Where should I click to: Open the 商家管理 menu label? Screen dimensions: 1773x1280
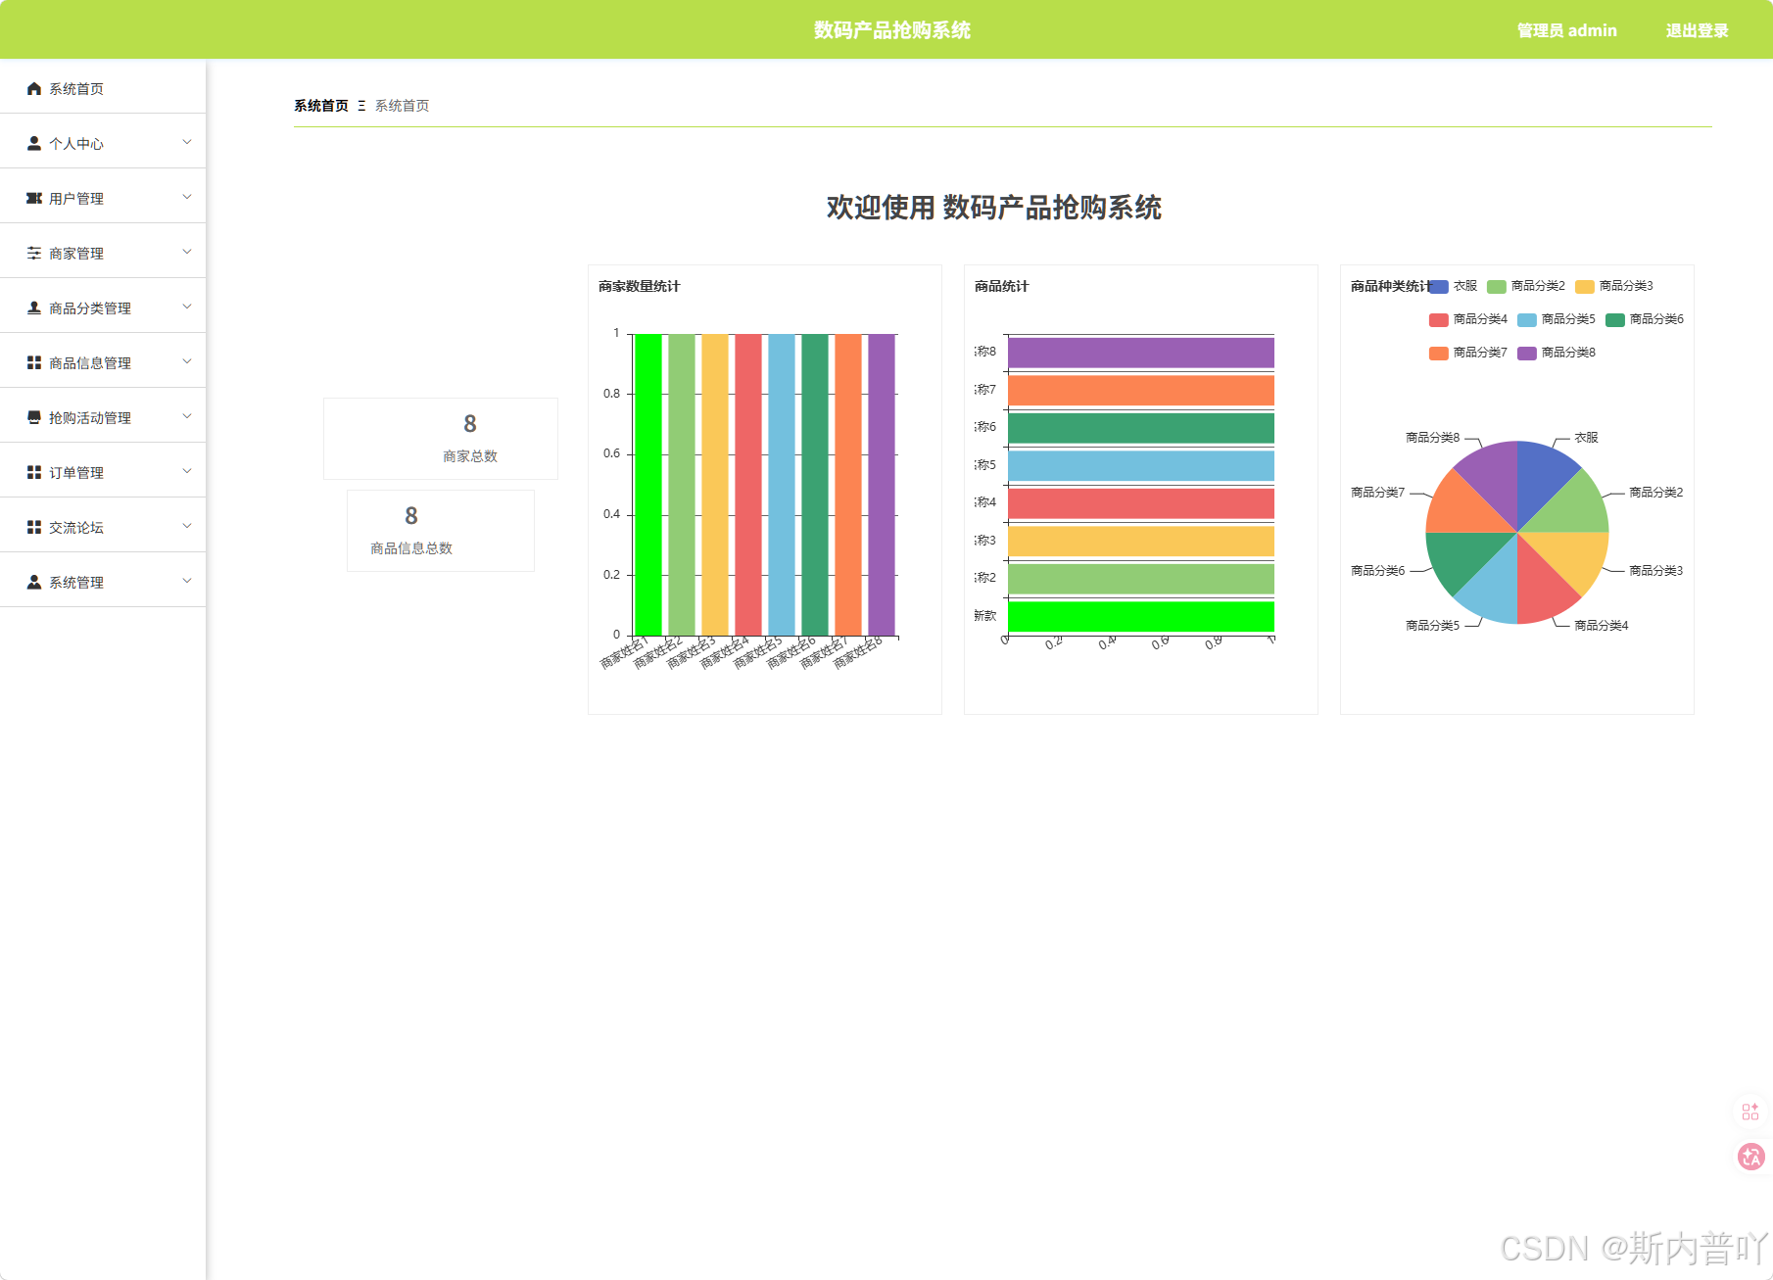(76, 254)
